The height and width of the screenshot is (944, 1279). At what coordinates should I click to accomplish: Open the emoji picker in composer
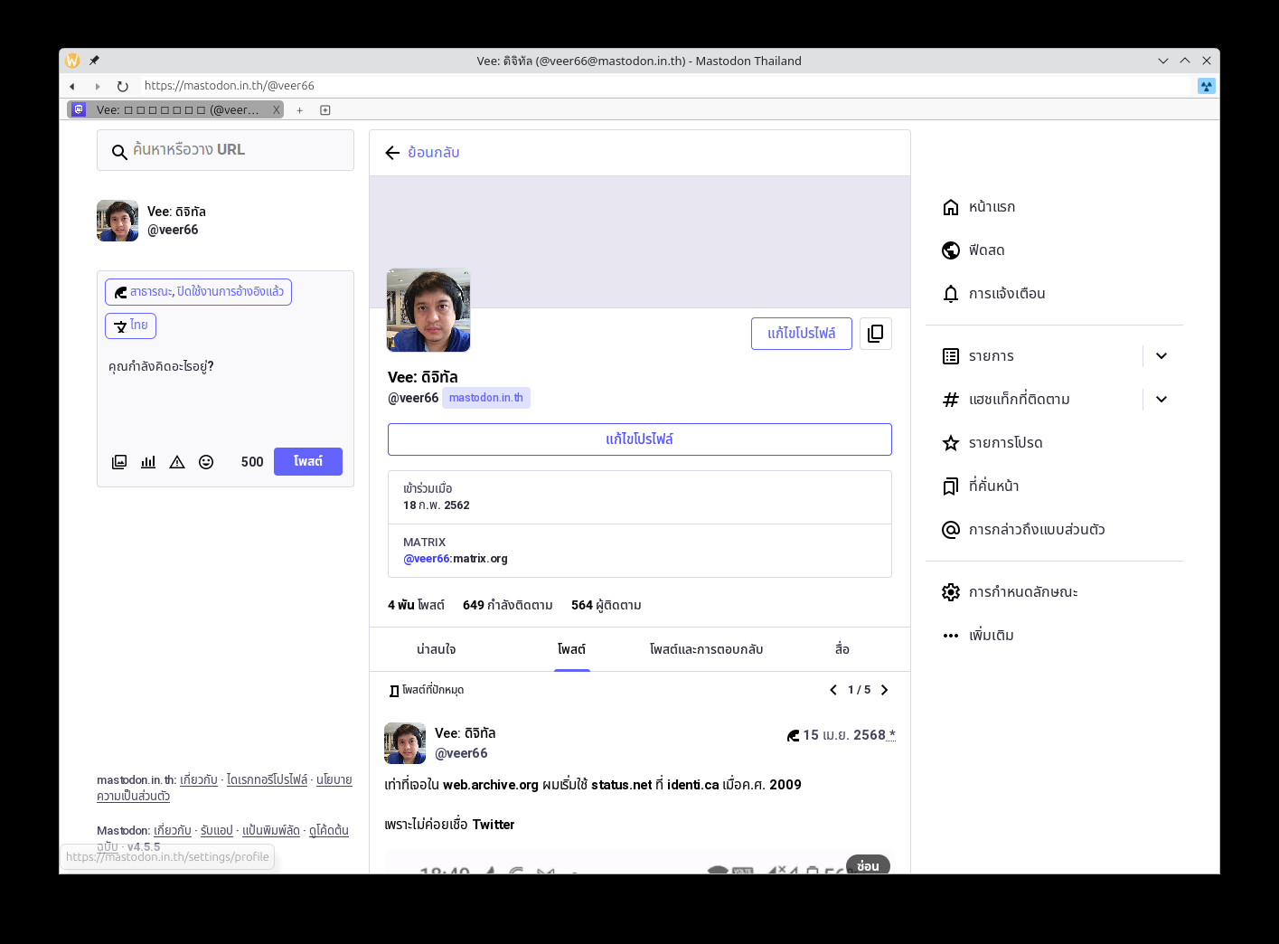click(x=206, y=462)
